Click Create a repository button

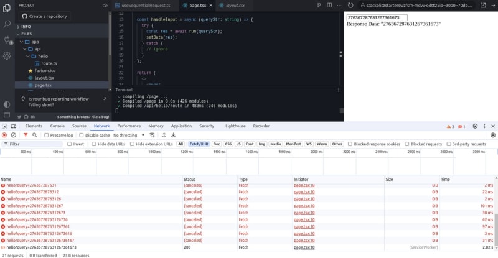click(x=44, y=16)
